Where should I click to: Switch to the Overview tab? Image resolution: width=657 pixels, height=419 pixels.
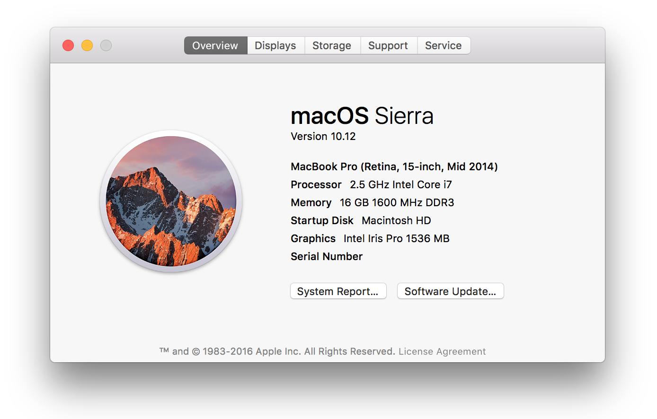[215, 45]
